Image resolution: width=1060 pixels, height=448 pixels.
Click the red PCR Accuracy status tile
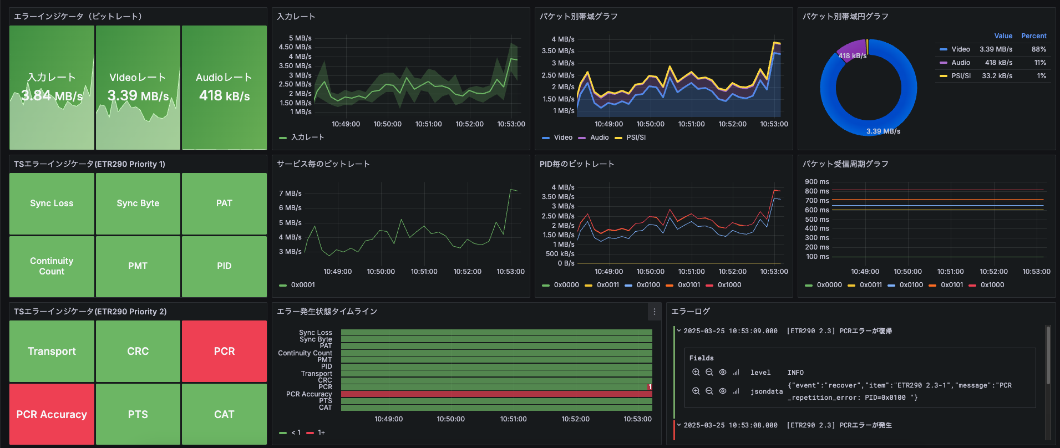52,414
